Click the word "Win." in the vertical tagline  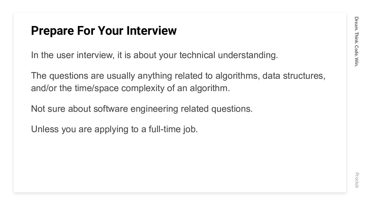(x=356, y=62)
